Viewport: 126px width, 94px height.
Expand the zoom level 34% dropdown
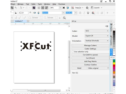click(60, 8)
